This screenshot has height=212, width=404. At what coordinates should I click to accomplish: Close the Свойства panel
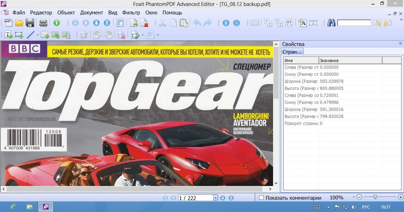click(400, 44)
